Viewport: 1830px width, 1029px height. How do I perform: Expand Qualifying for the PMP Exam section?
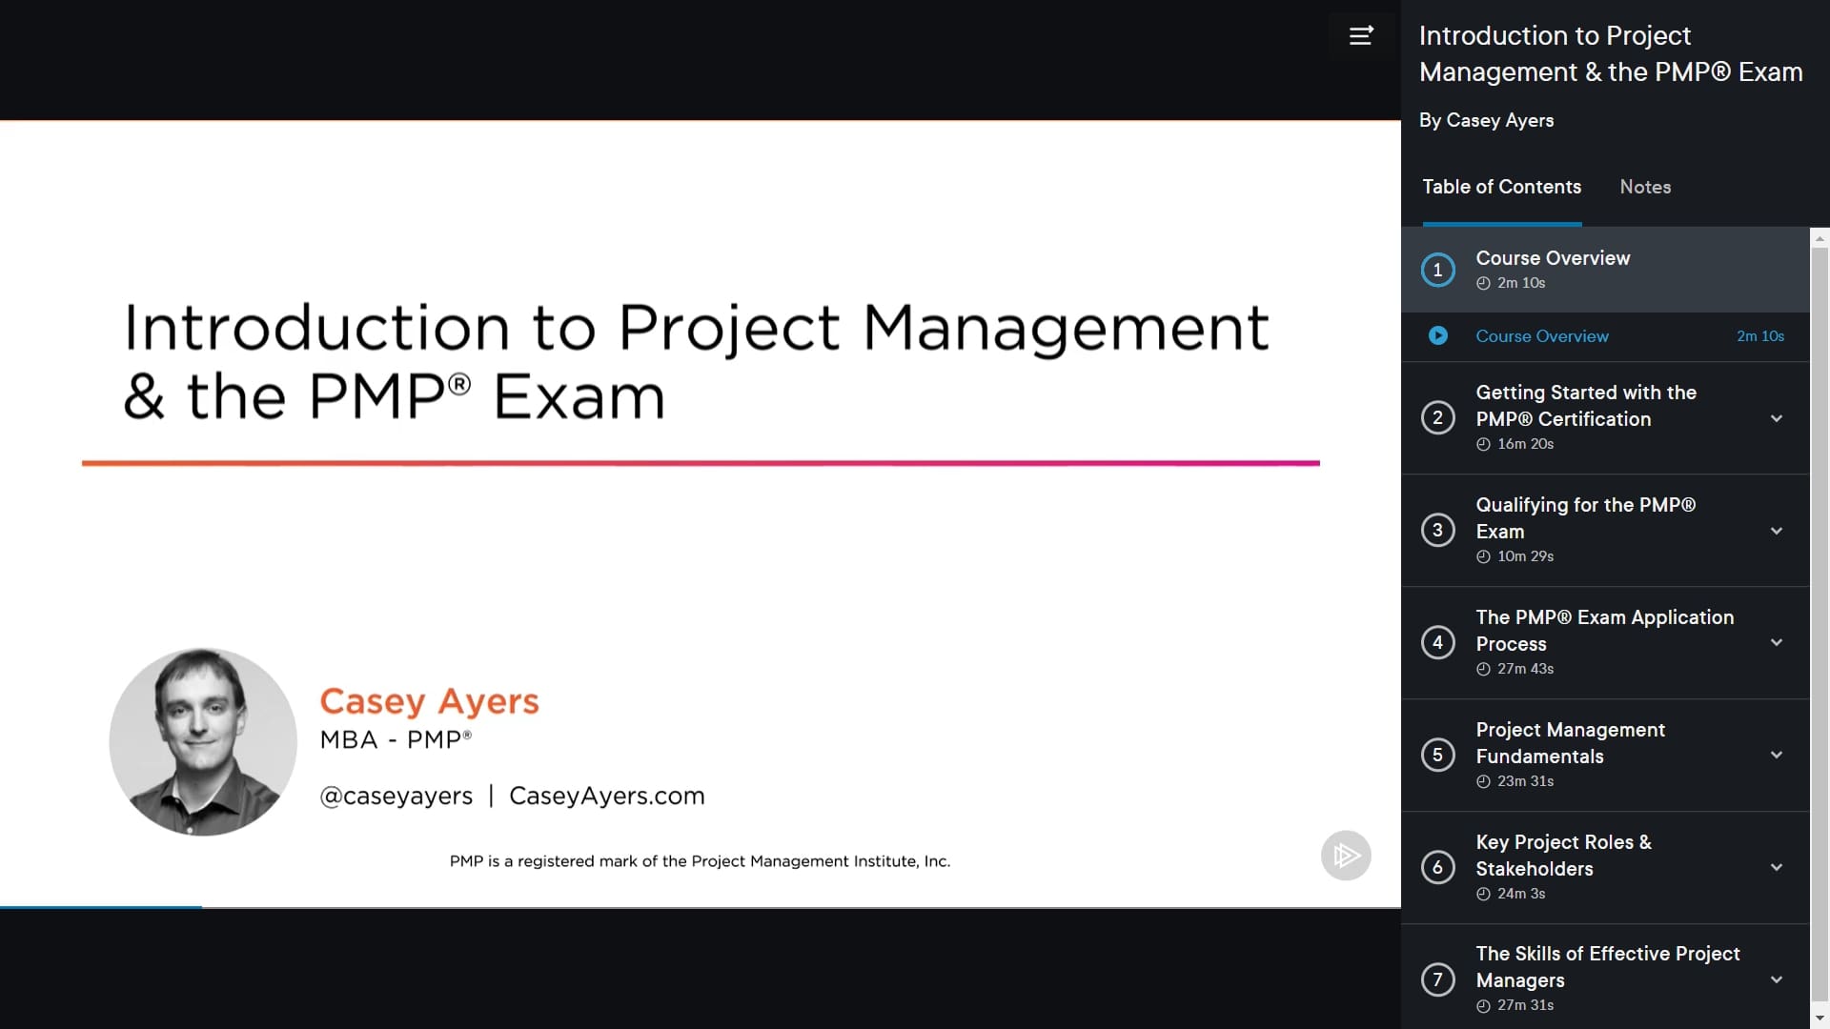[x=1777, y=531]
